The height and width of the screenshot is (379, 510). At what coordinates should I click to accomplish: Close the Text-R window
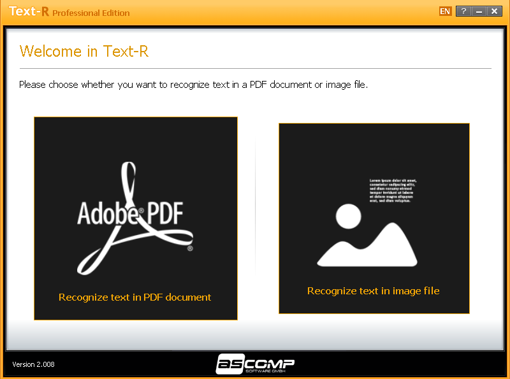tap(494, 11)
